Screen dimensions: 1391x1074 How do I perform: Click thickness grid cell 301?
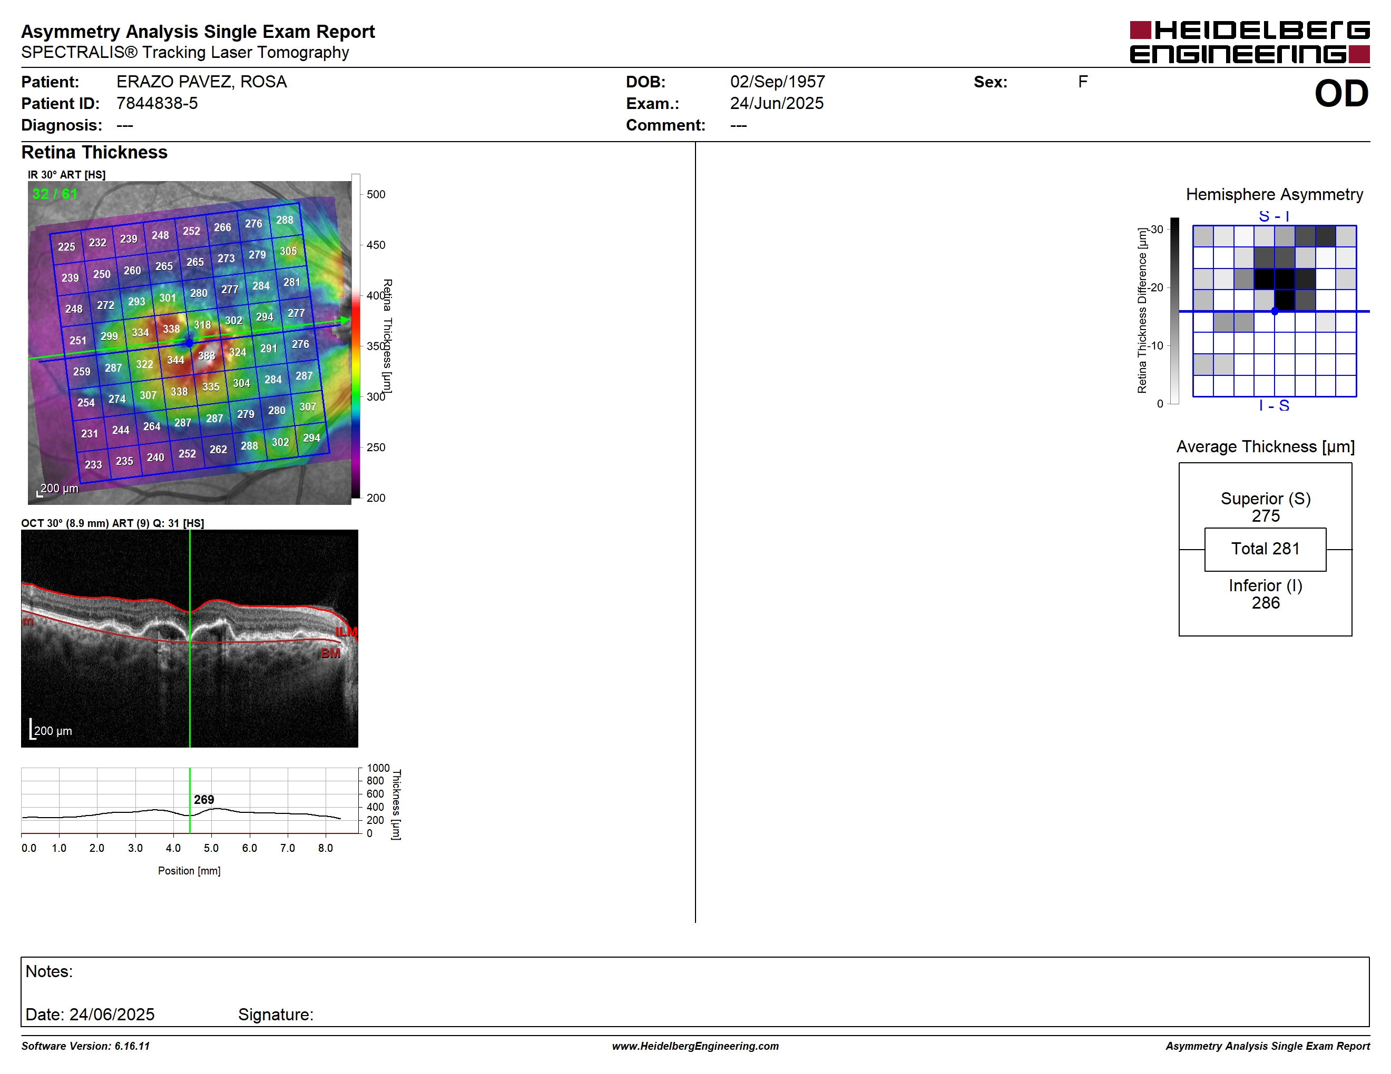point(168,298)
